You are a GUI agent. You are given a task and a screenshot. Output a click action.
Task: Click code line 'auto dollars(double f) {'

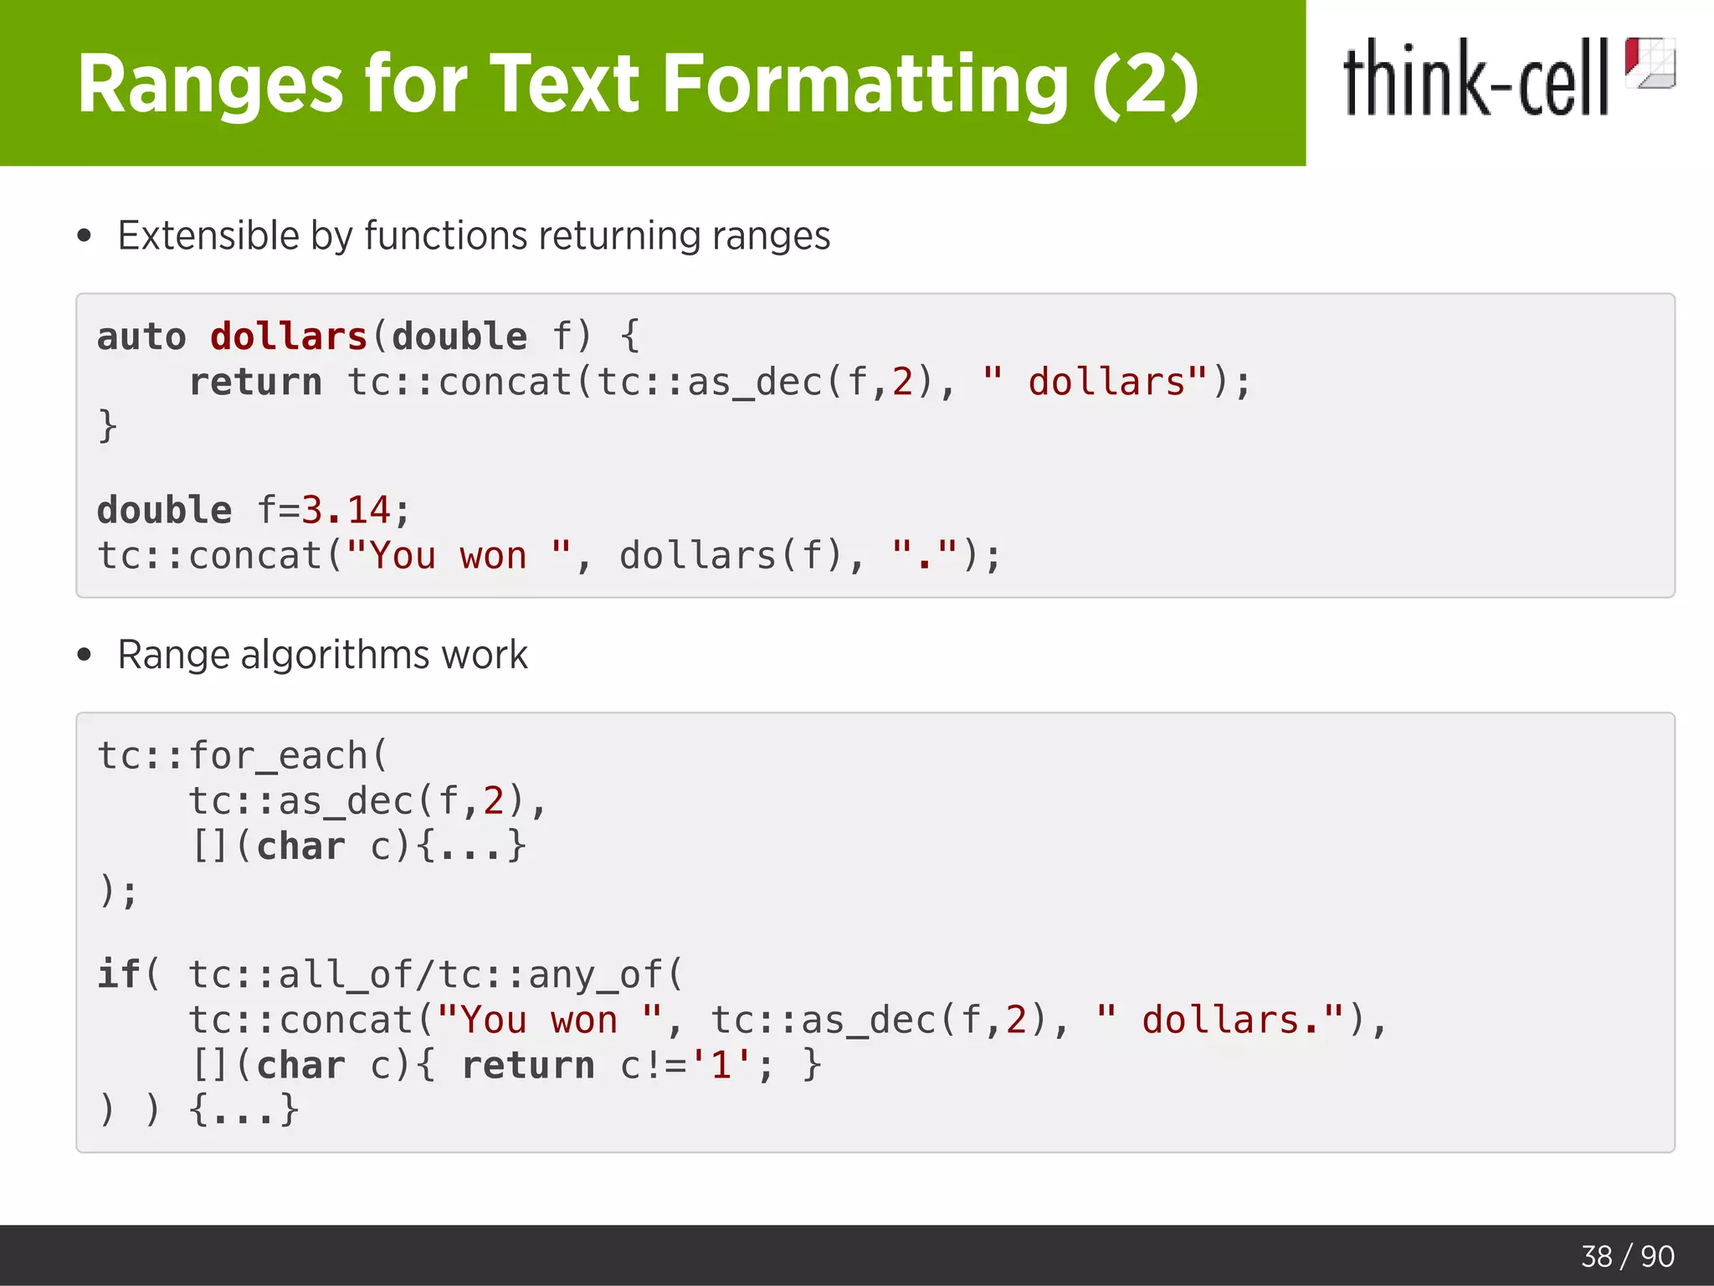(x=368, y=337)
